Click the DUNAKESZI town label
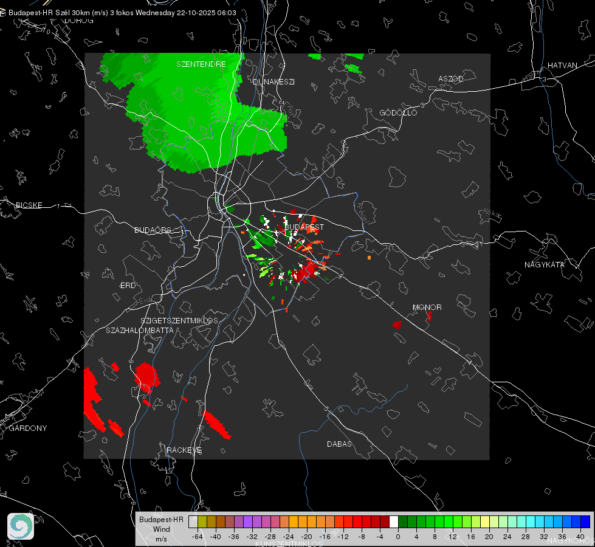The height and width of the screenshot is (547, 595). 273,81
